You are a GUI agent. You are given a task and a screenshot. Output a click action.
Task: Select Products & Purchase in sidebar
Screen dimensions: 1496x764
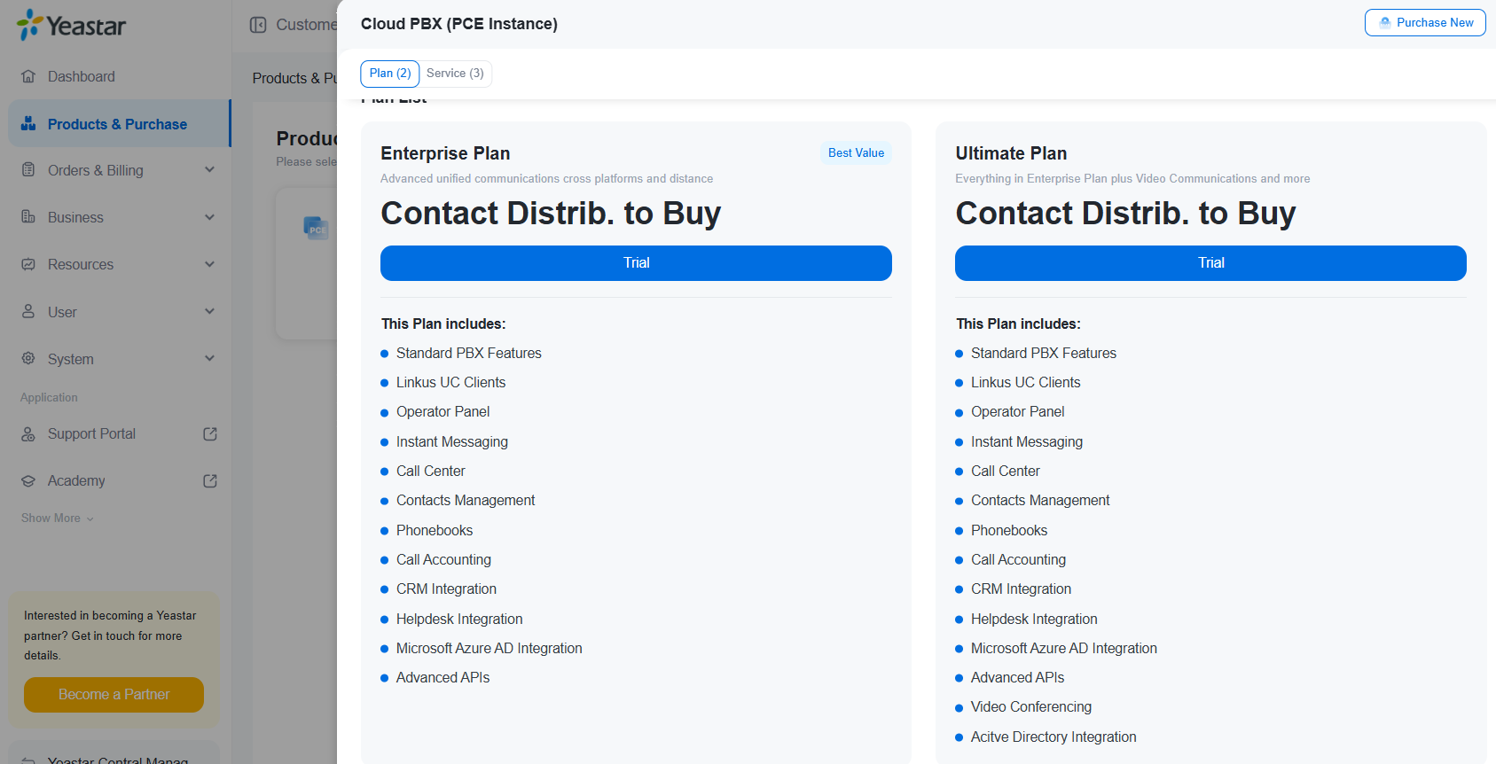pyautogui.click(x=119, y=124)
